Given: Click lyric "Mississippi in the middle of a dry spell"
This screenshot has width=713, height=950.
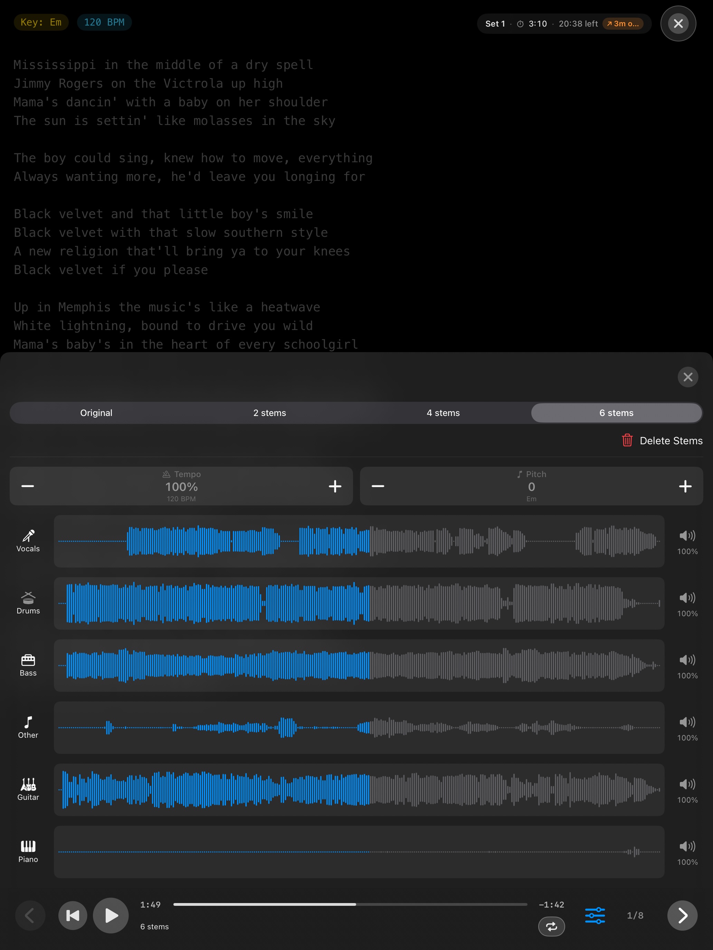Looking at the screenshot, I should coord(163,65).
